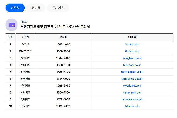
Task: Select the 삼성카드 phone number 1588-8700
Action: point(63,72)
